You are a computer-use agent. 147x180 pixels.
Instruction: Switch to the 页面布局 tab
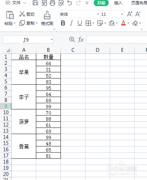pos(139,3)
